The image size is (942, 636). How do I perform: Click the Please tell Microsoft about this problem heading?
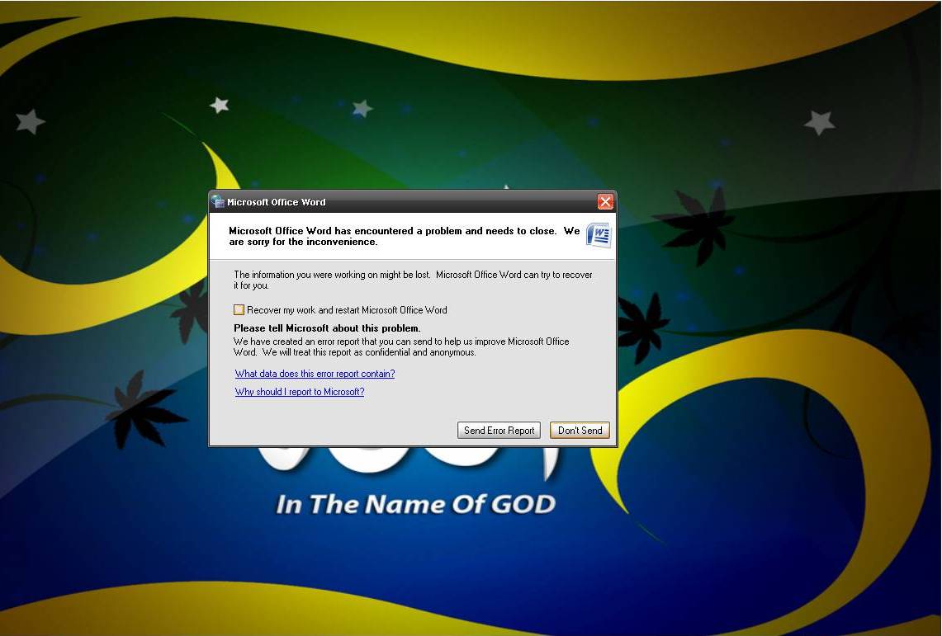(327, 328)
